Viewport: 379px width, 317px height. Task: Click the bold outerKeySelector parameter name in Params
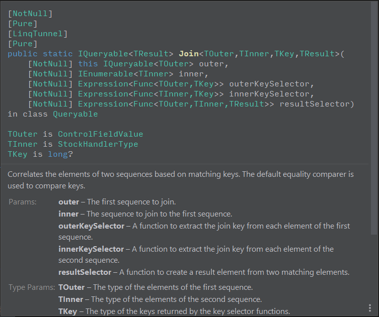point(91,226)
